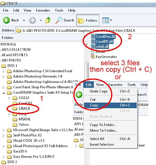Click the Xara3D 6 folder icon

[9, 151]
